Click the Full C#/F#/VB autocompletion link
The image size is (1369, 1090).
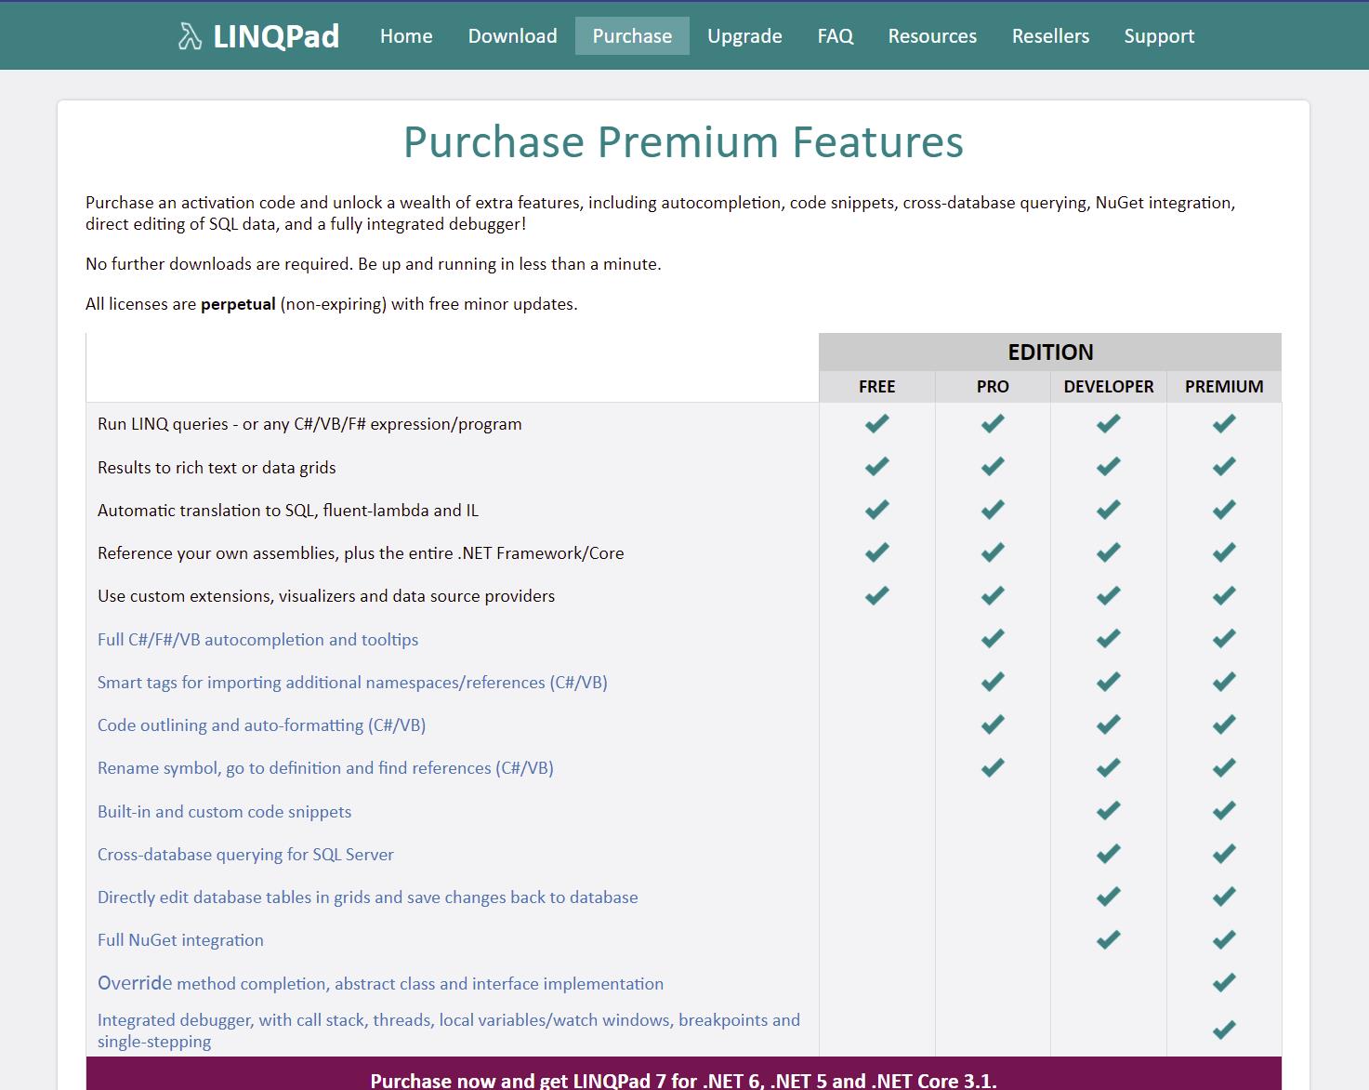click(257, 639)
